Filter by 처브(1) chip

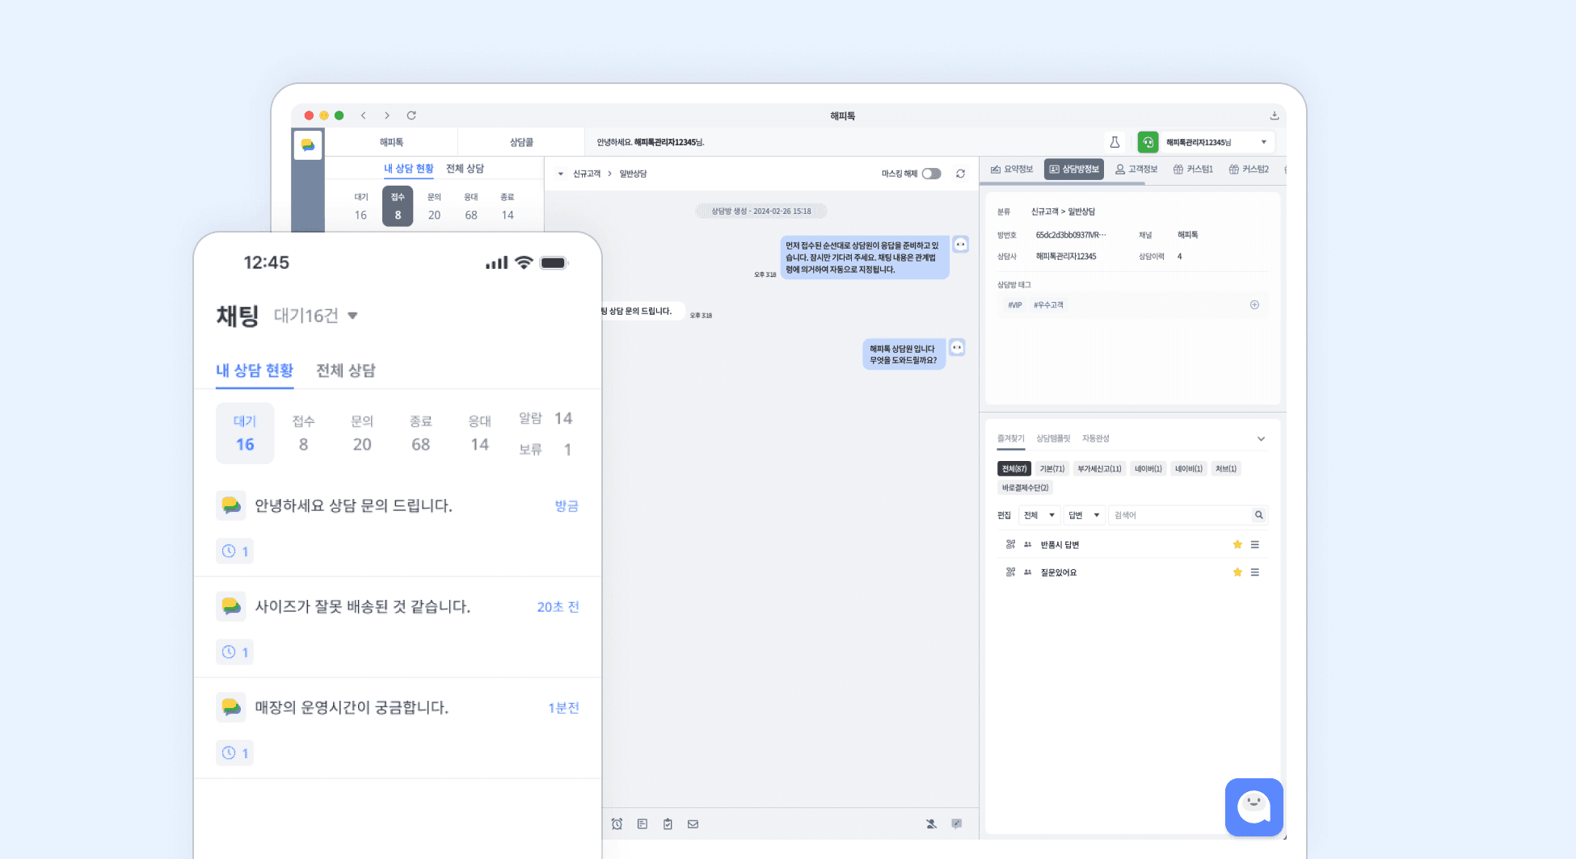coord(1226,468)
